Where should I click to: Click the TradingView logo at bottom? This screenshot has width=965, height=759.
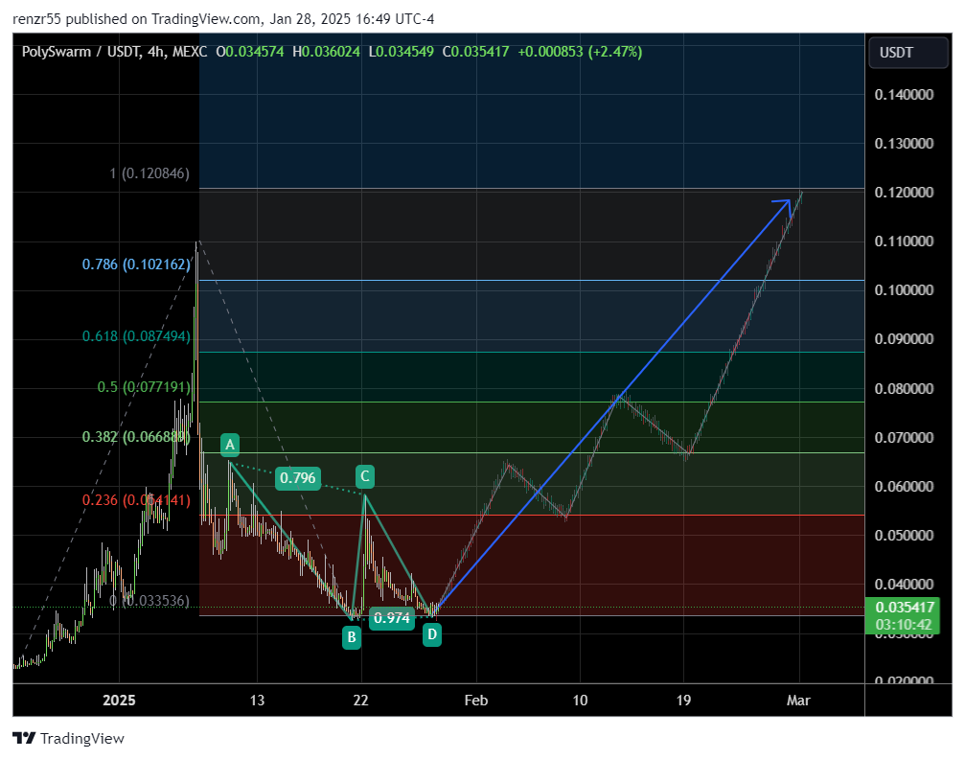coord(68,738)
